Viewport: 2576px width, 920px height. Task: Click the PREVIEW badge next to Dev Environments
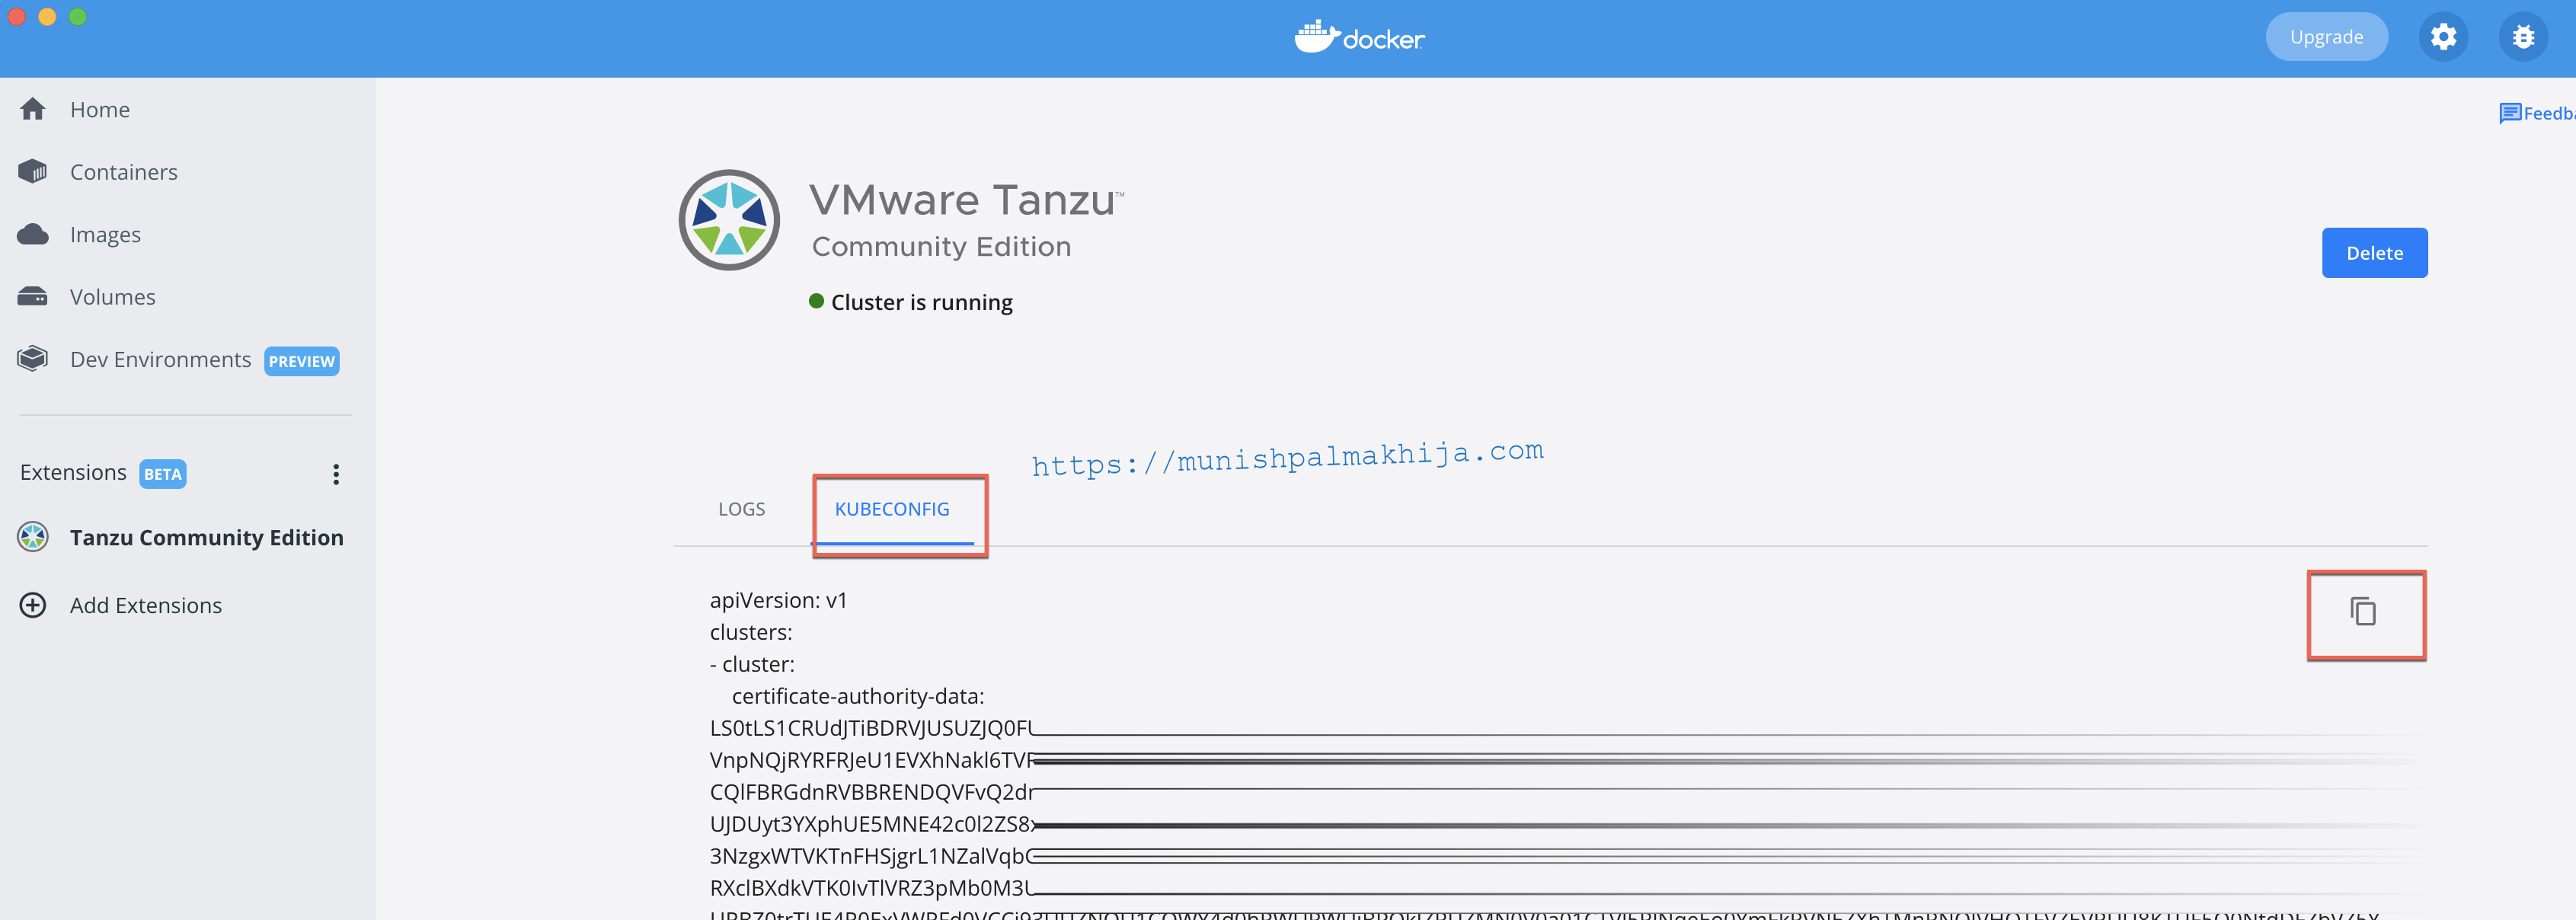[x=301, y=361]
